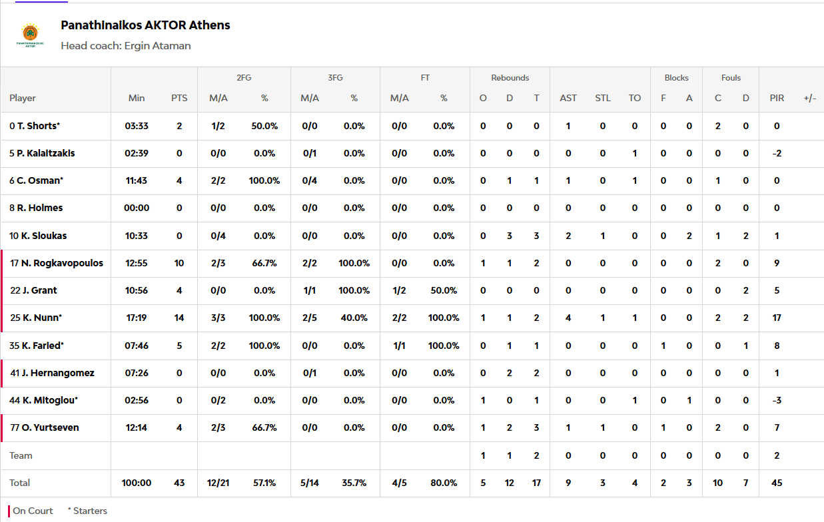Click the PIR column header
This screenshot has height=522, width=824.
[777, 98]
